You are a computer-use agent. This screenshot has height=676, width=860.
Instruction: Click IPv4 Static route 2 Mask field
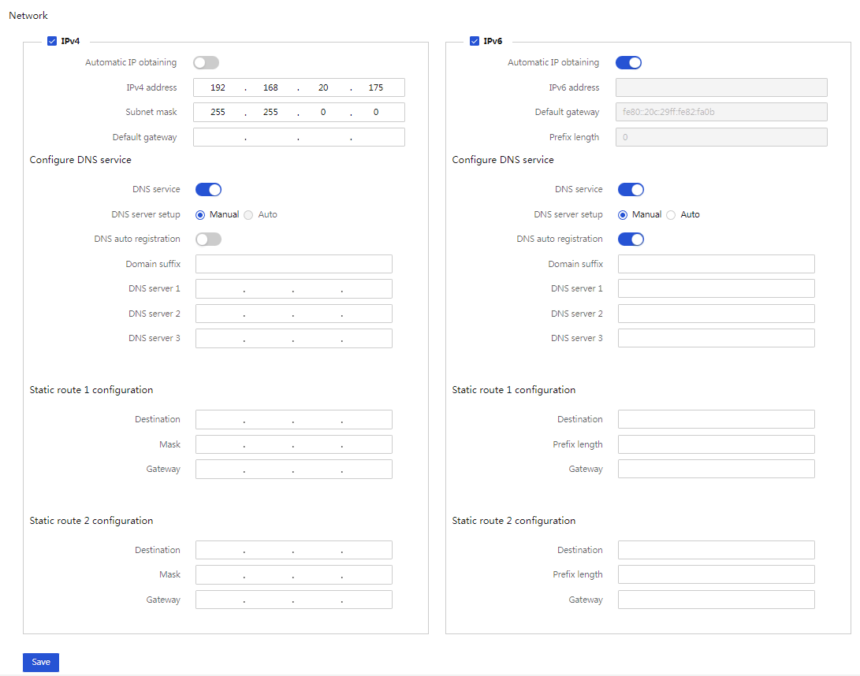[x=294, y=574]
